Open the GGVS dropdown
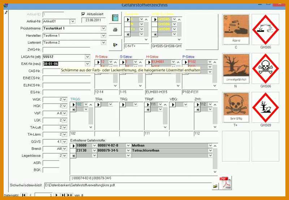 click(64, 142)
